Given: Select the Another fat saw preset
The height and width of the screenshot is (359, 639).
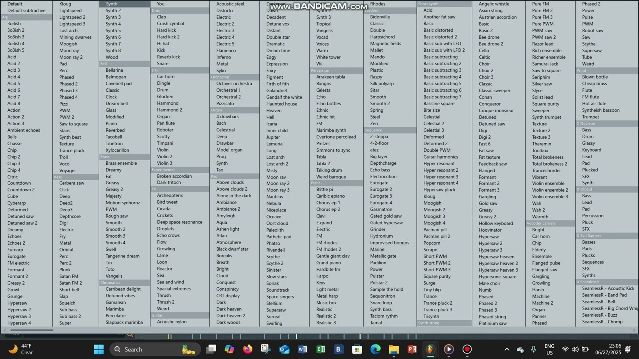Looking at the screenshot, I should coord(439,17).
